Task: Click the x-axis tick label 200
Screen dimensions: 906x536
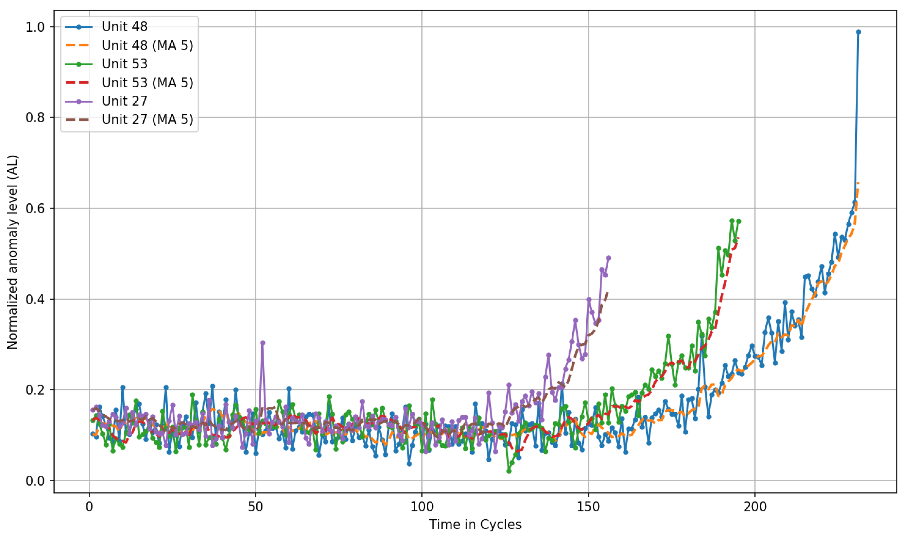Action: [x=755, y=506]
